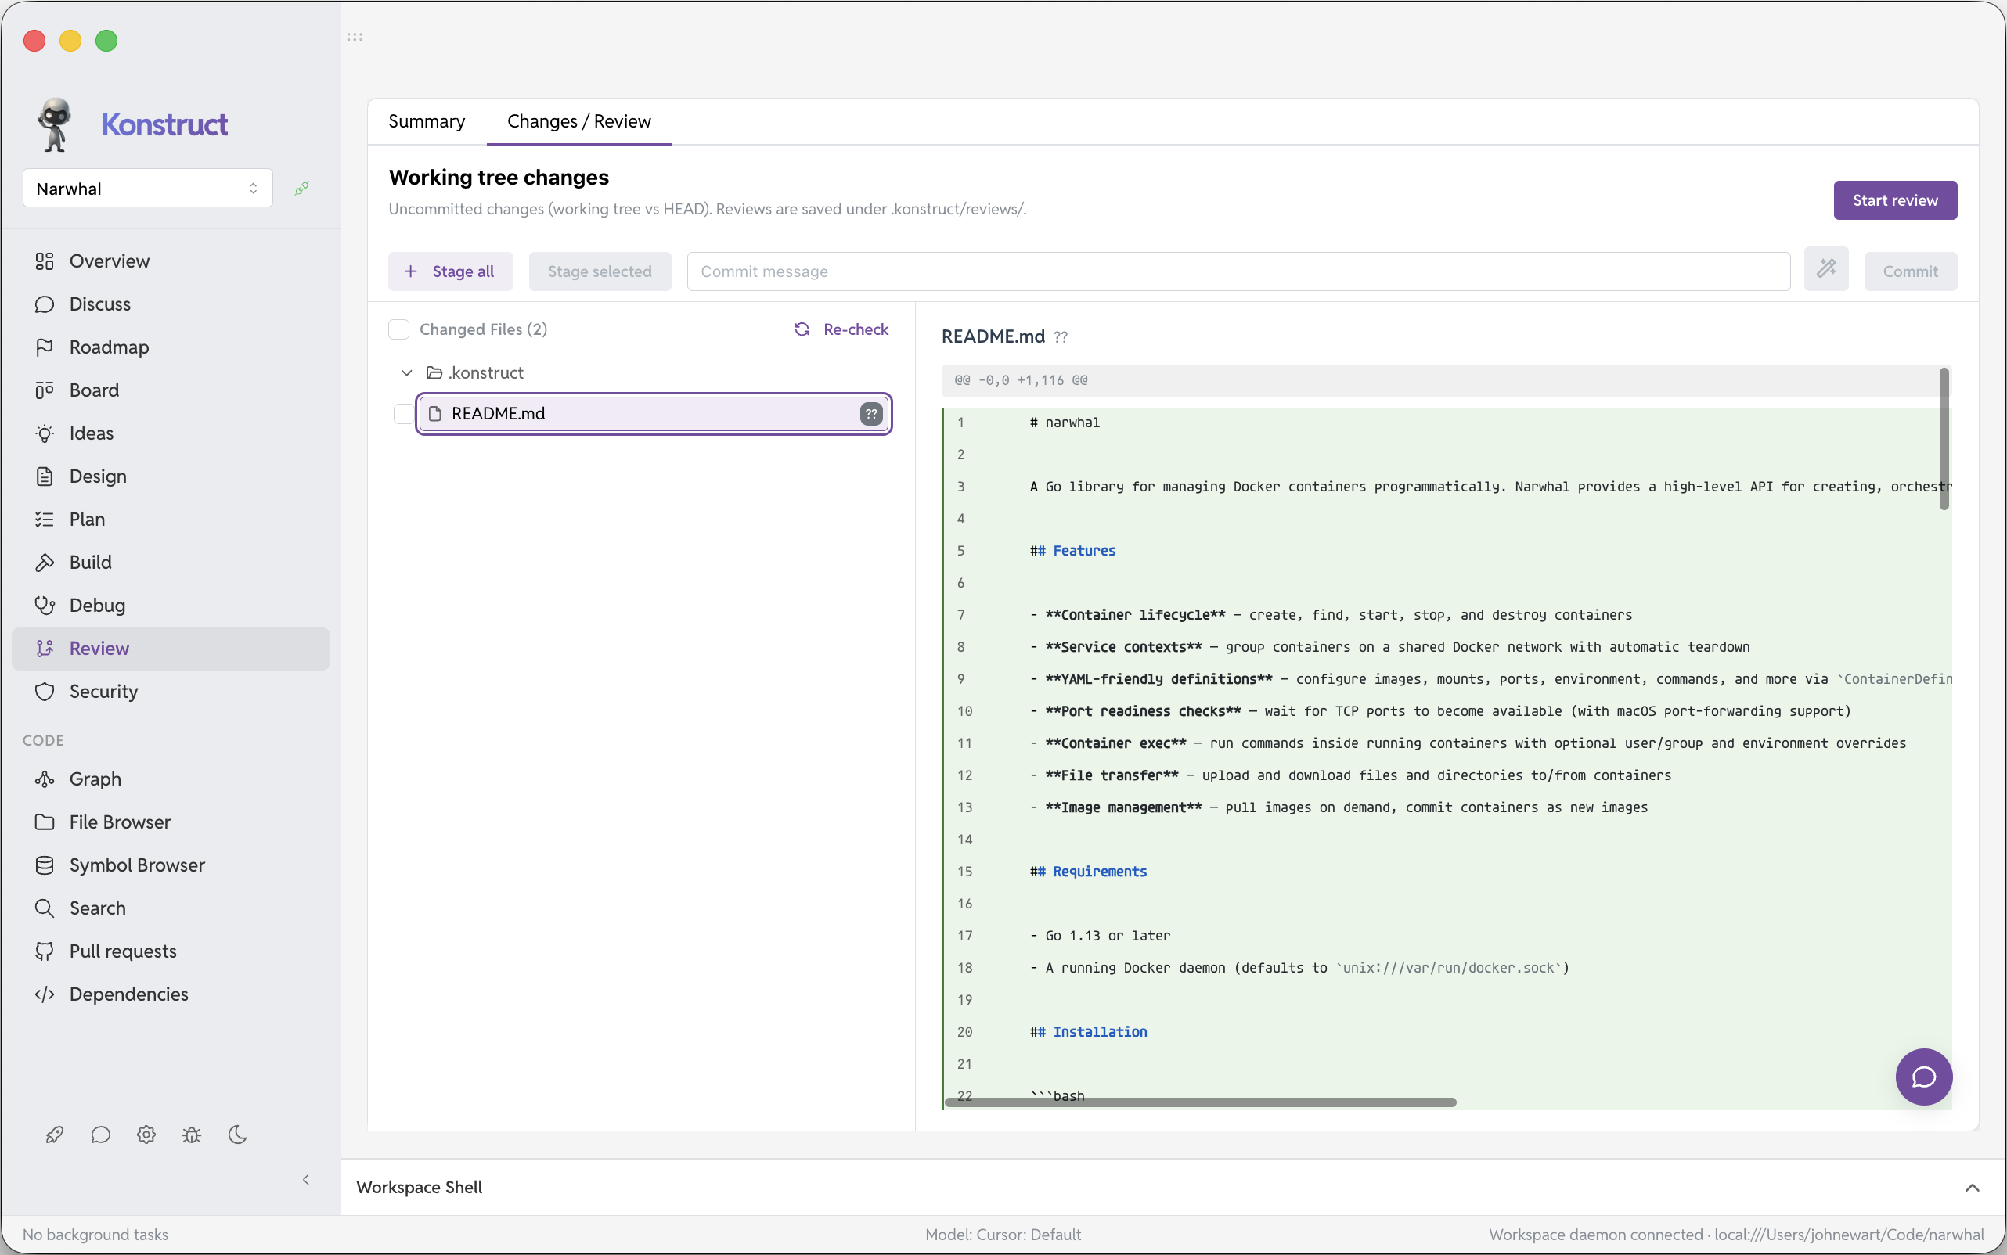Check the README.md file checkbox
The image size is (2007, 1255).
tap(404, 414)
